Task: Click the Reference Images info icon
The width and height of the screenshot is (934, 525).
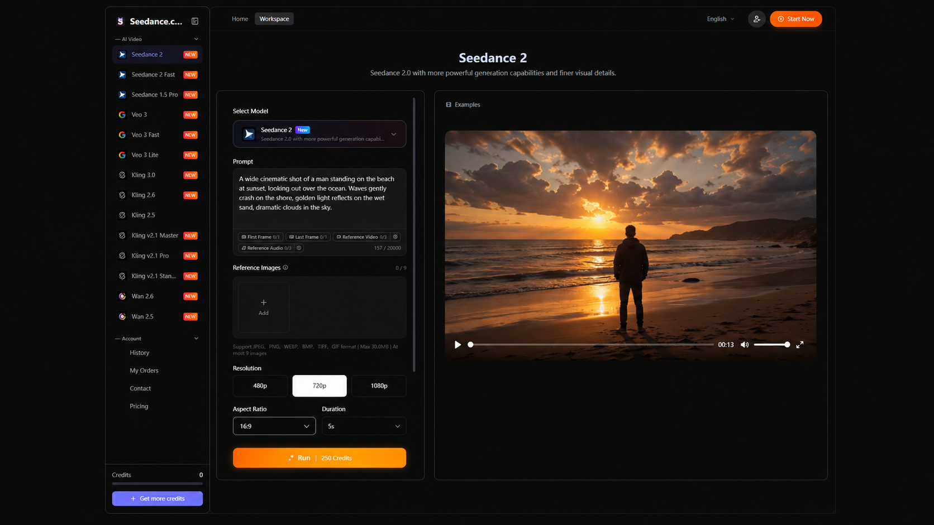Action: click(x=285, y=267)
